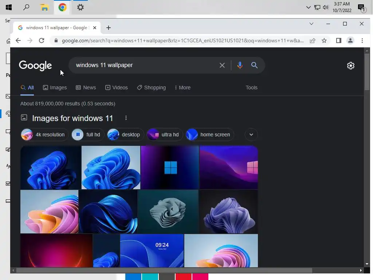Close the windows 11 wallpaper tab
This screenshot has width=373, height=280.
click(x=95, y=28)
